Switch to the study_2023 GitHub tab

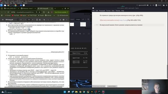[x=12, y=8]
